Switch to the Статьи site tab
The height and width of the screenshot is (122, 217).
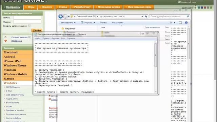click(x=62, y=7)
